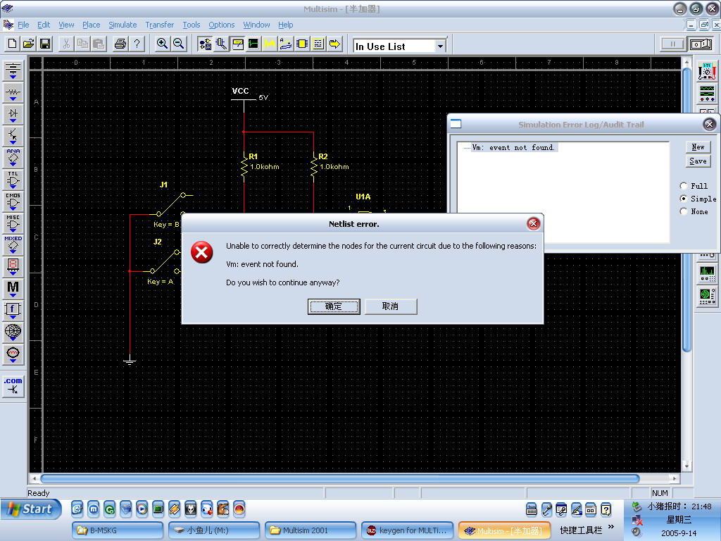This screenshot has width=721, height=541.
Task: Open the Basic resistor component bin
Action: tap(13, 92)
